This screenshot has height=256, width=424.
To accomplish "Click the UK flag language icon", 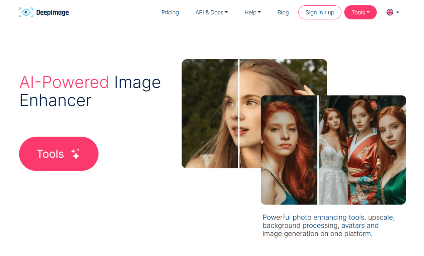I will point(390,12).
